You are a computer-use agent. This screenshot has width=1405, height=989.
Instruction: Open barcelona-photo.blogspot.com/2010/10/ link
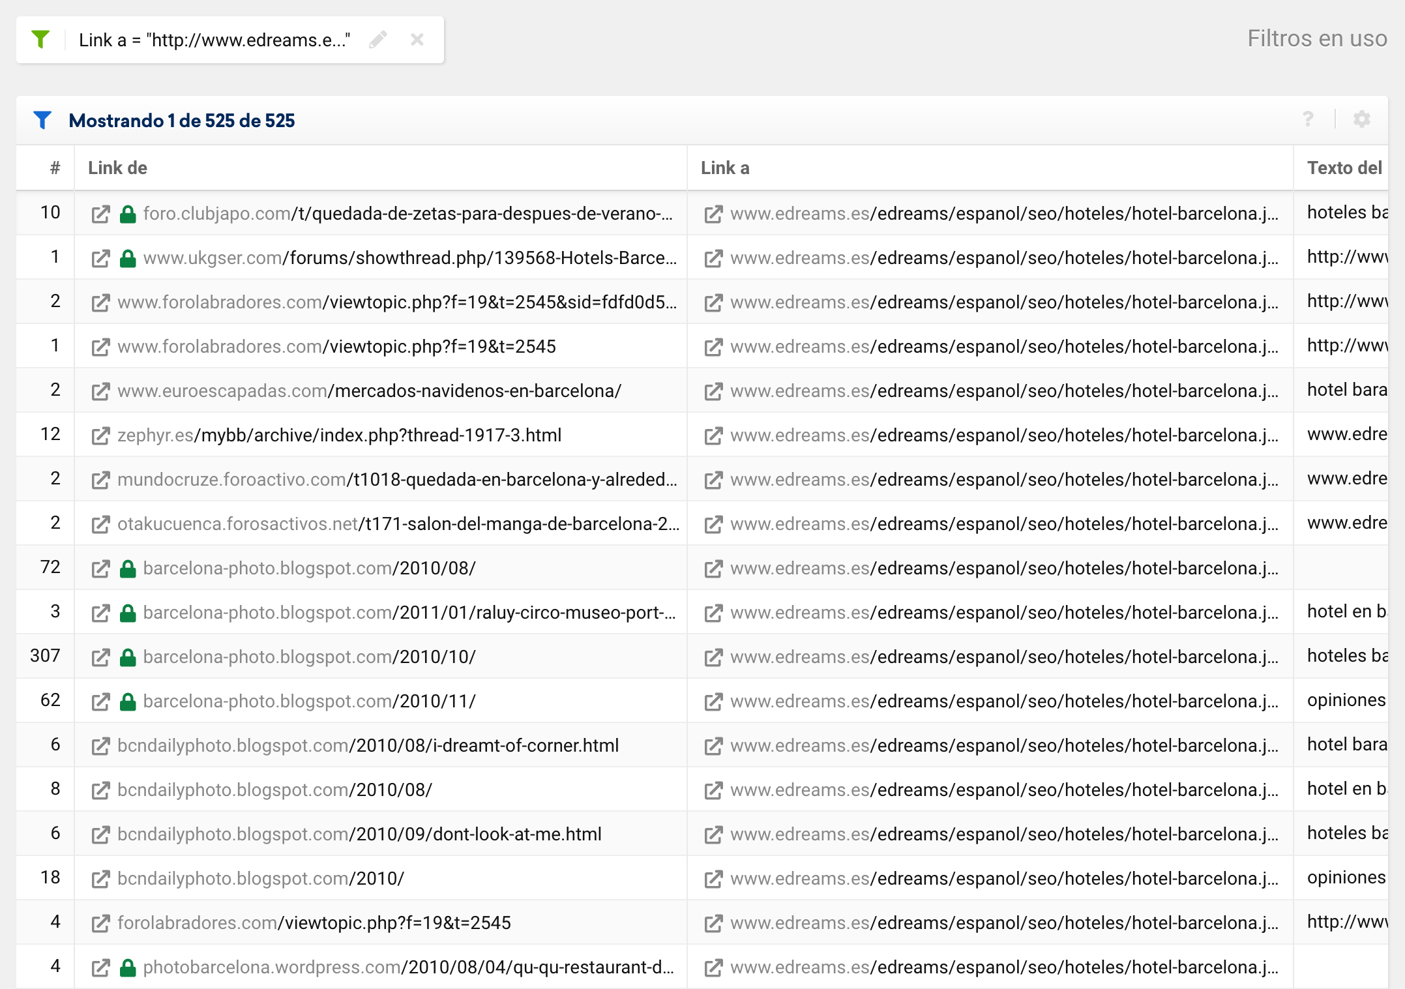tap(309, 657)
